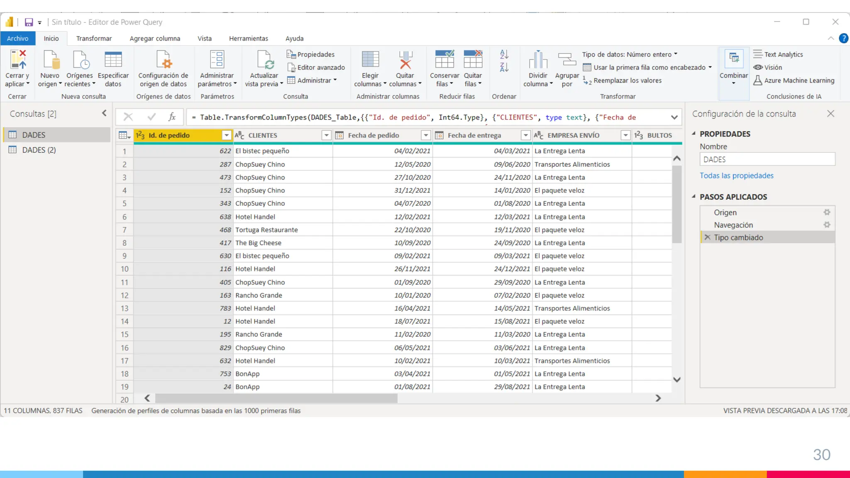Image resolution: width=850 pixels, height=478 pixels.
Task: Open settings gear for Origen step
Action: [826, 212]
